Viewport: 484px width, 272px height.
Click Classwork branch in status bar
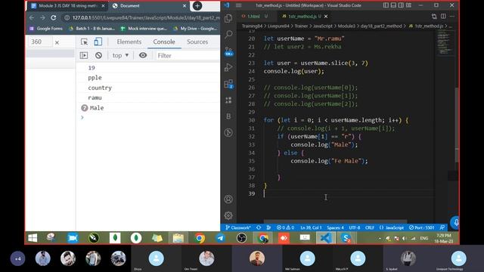(238, 227)
